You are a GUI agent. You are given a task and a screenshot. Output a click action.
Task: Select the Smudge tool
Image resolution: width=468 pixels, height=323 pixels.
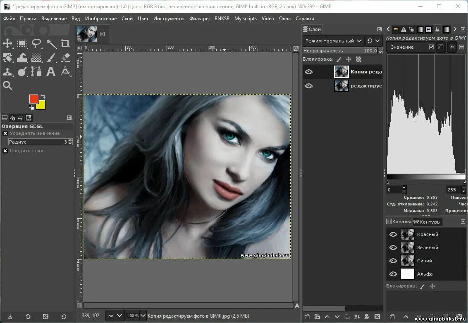(22, 72)
